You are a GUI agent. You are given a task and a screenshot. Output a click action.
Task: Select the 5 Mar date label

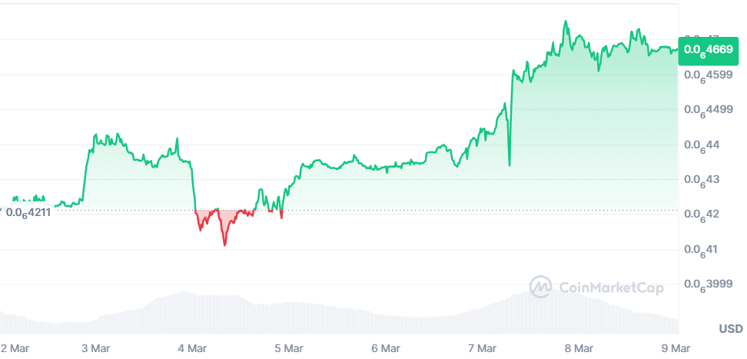[x=288, y=348]
